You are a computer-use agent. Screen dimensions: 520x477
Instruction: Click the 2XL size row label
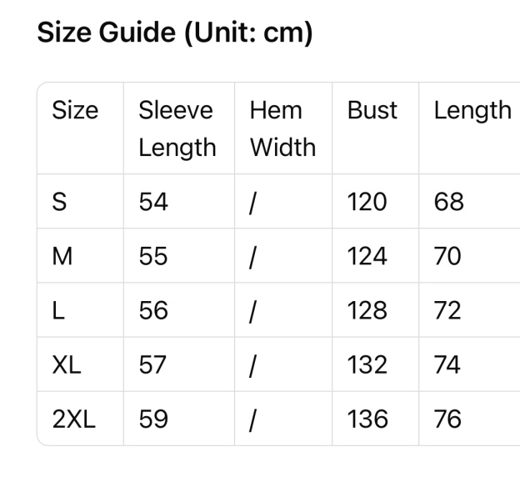coord(74,419)
